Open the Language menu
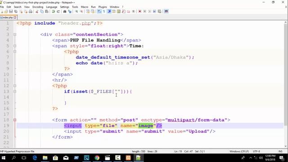The width and height of the screenshot is (288, 162). 52,7
